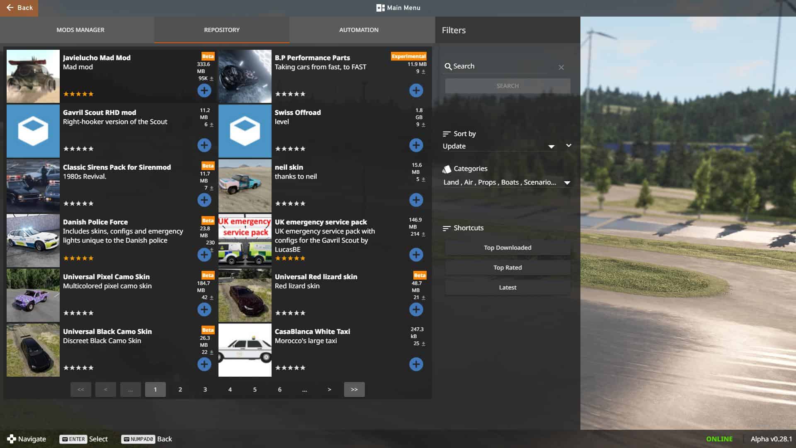796x448 pixels.
Task: Open the Sort by Update dropdown
Action: coord(499,146)
